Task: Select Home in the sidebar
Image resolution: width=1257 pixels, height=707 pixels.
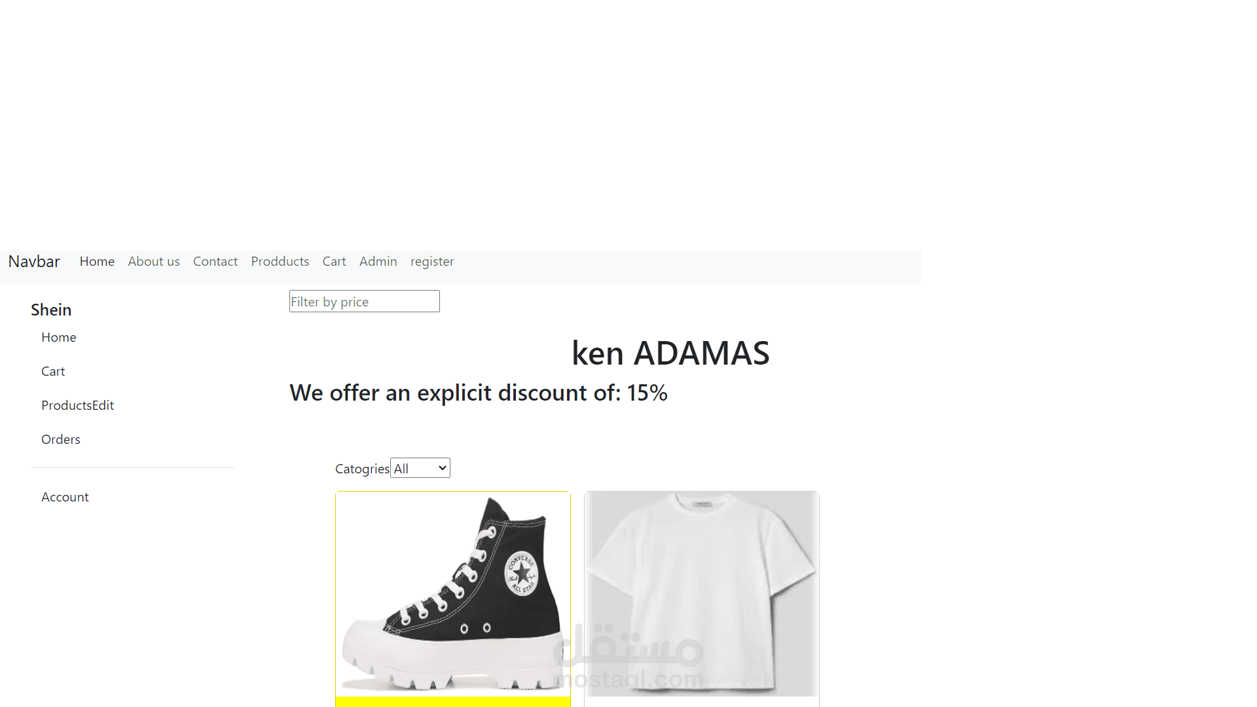Action: click(58, 337)
